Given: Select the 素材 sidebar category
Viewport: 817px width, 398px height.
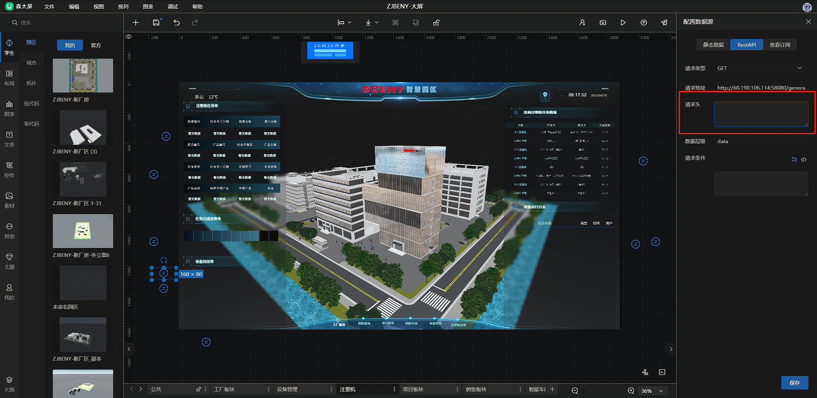Looking at the screenshot, I should (x=9, y=200).
